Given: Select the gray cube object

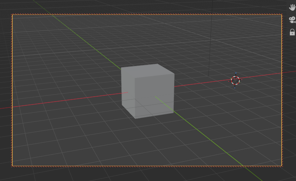Looking at the screenshot, I should click(x=148, y=91).
